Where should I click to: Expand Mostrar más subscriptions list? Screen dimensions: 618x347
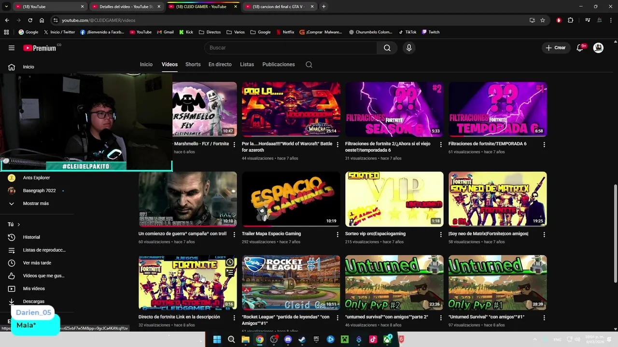coord(37,203)
